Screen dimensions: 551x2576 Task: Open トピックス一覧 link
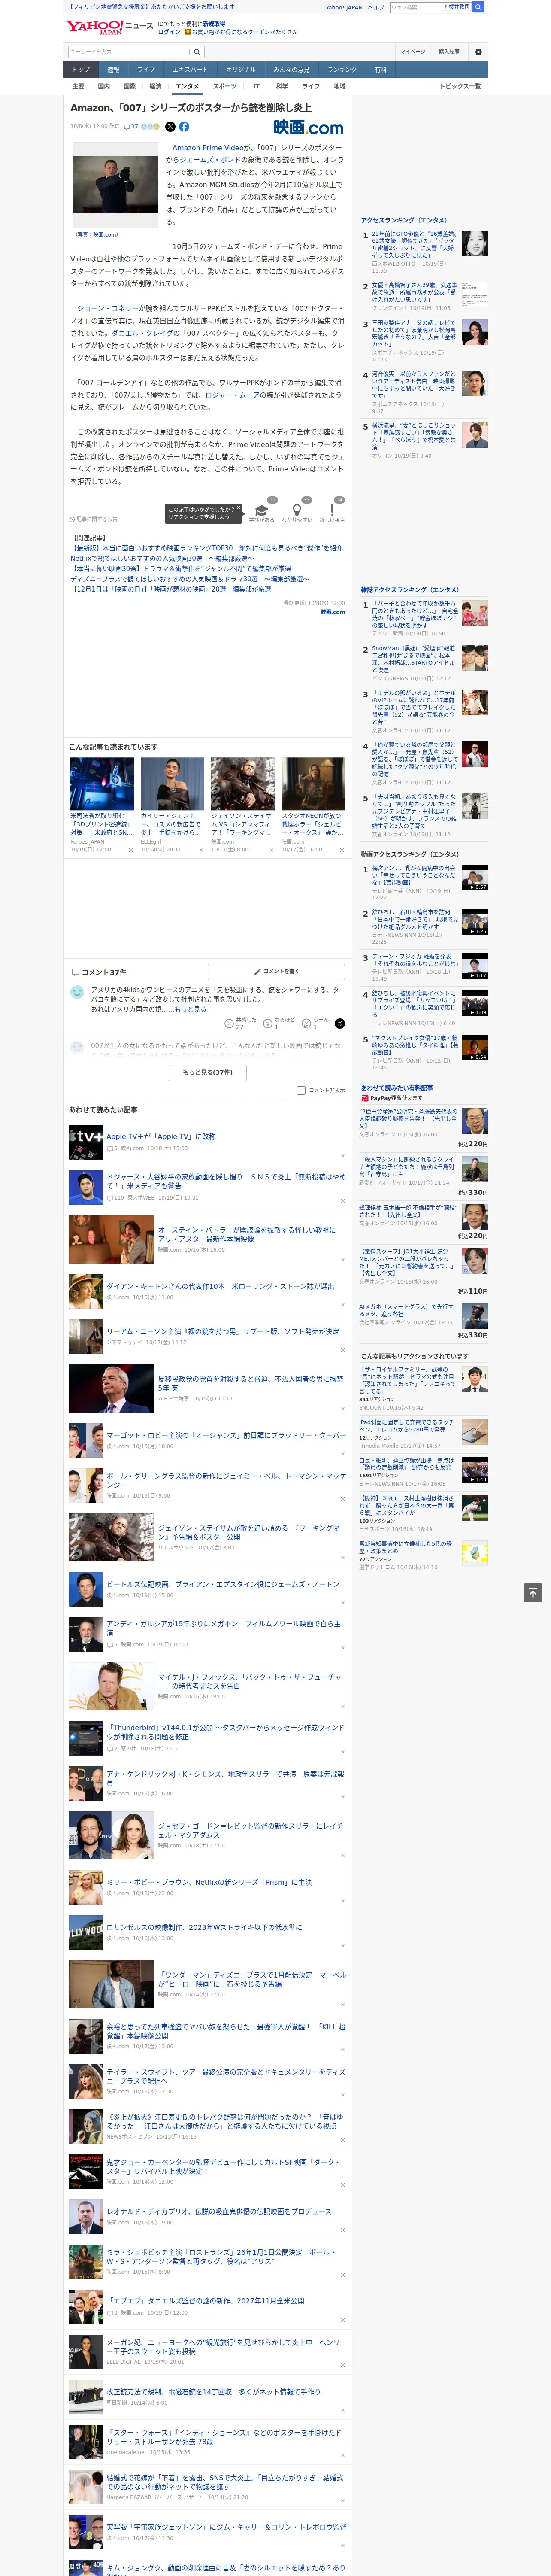point(460,86)
